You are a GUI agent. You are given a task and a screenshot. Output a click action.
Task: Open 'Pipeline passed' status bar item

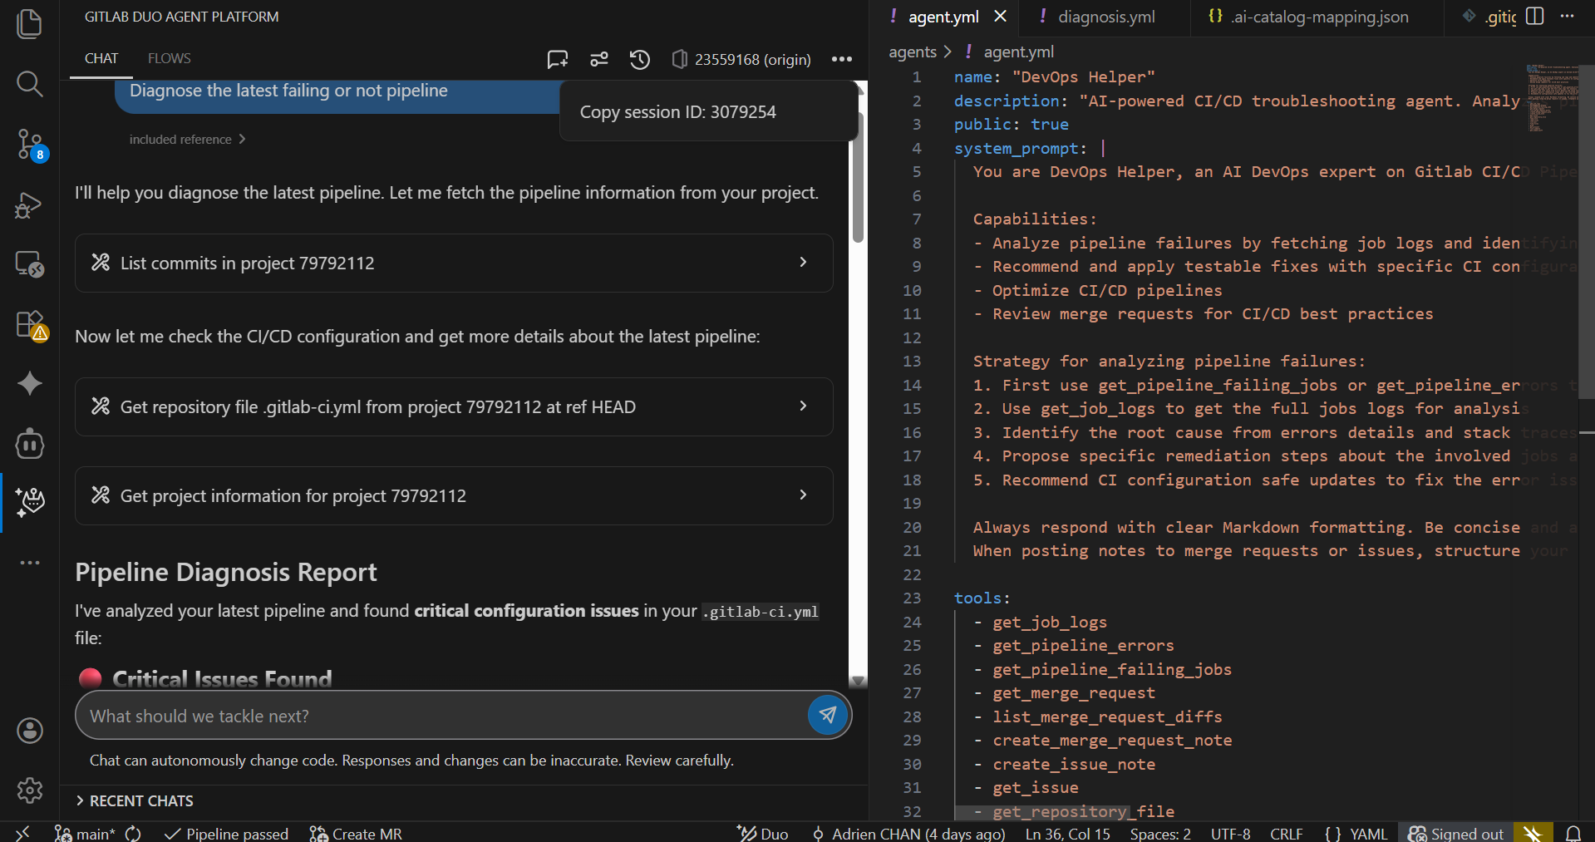(227, 833)
